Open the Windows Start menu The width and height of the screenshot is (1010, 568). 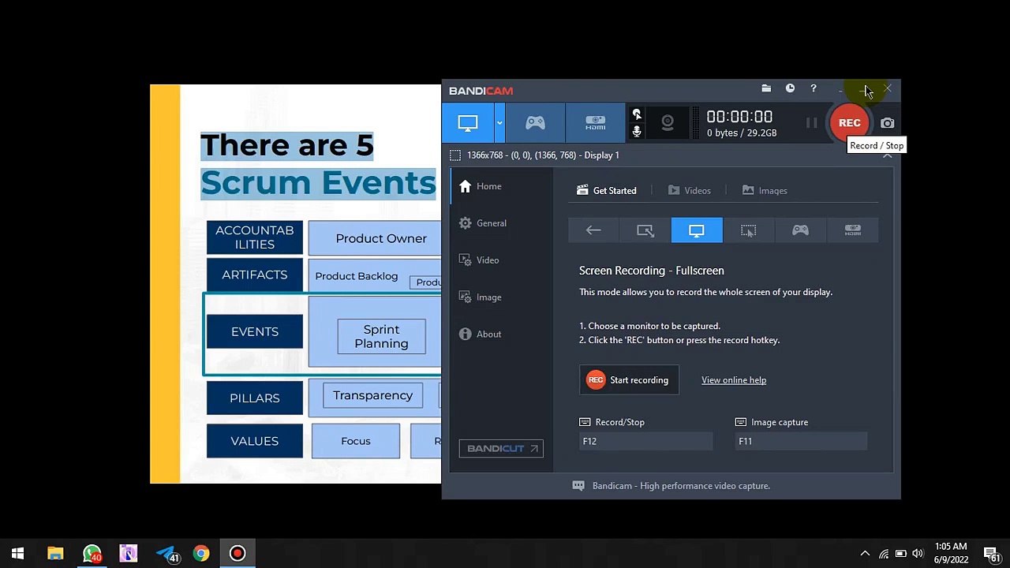click(17, 554)
